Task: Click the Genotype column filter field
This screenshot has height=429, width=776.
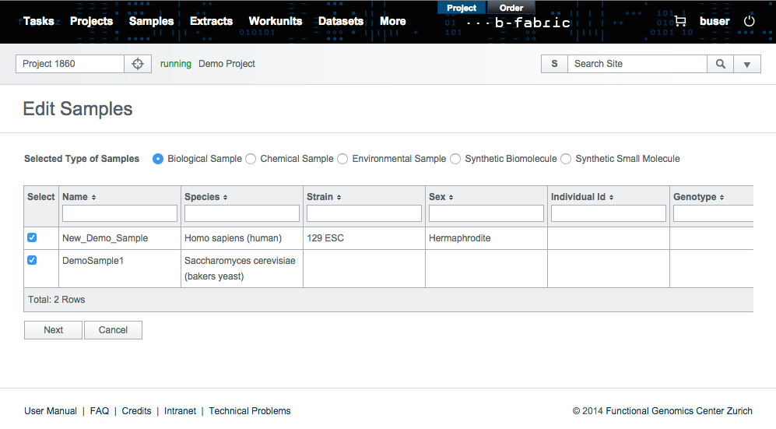Action: [714, 213]
